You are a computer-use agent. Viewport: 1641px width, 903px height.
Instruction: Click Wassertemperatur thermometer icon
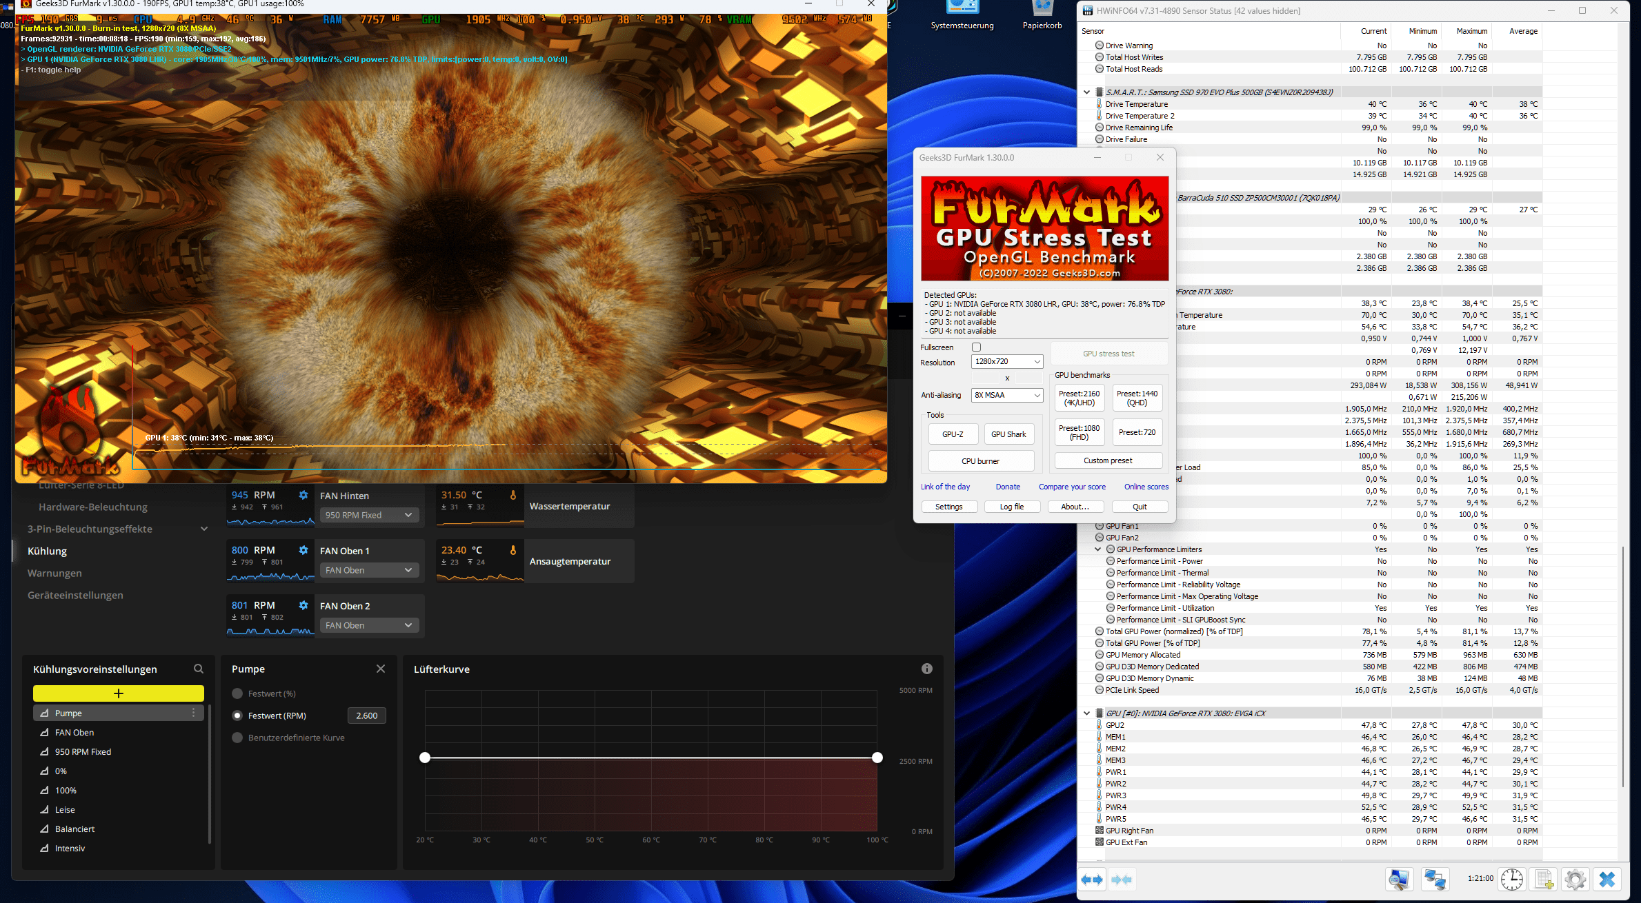click(513, 495)
